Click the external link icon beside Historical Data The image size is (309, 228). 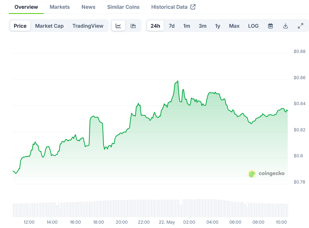click(193, 7)
